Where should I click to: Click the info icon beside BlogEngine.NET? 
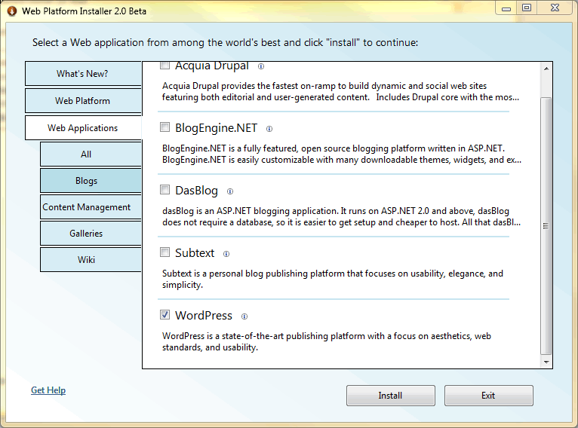(x=269, y=129)
